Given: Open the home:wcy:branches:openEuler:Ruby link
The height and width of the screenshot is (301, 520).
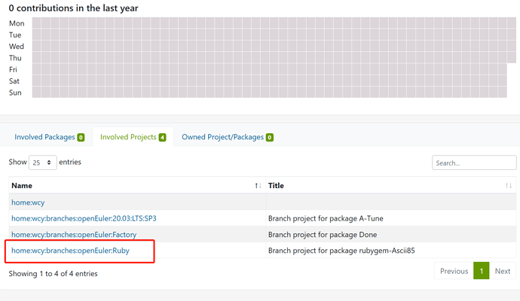Looking at the screenshot, I should [x=70, y=251].
